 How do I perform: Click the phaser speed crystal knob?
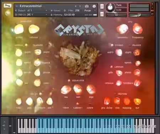[x=138, y=63]
